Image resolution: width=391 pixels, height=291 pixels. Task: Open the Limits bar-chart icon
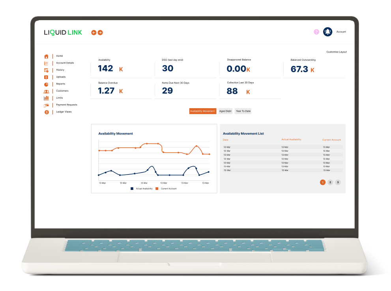[46, 98]
